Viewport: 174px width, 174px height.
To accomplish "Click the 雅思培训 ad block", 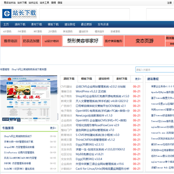I will (11, 41).
